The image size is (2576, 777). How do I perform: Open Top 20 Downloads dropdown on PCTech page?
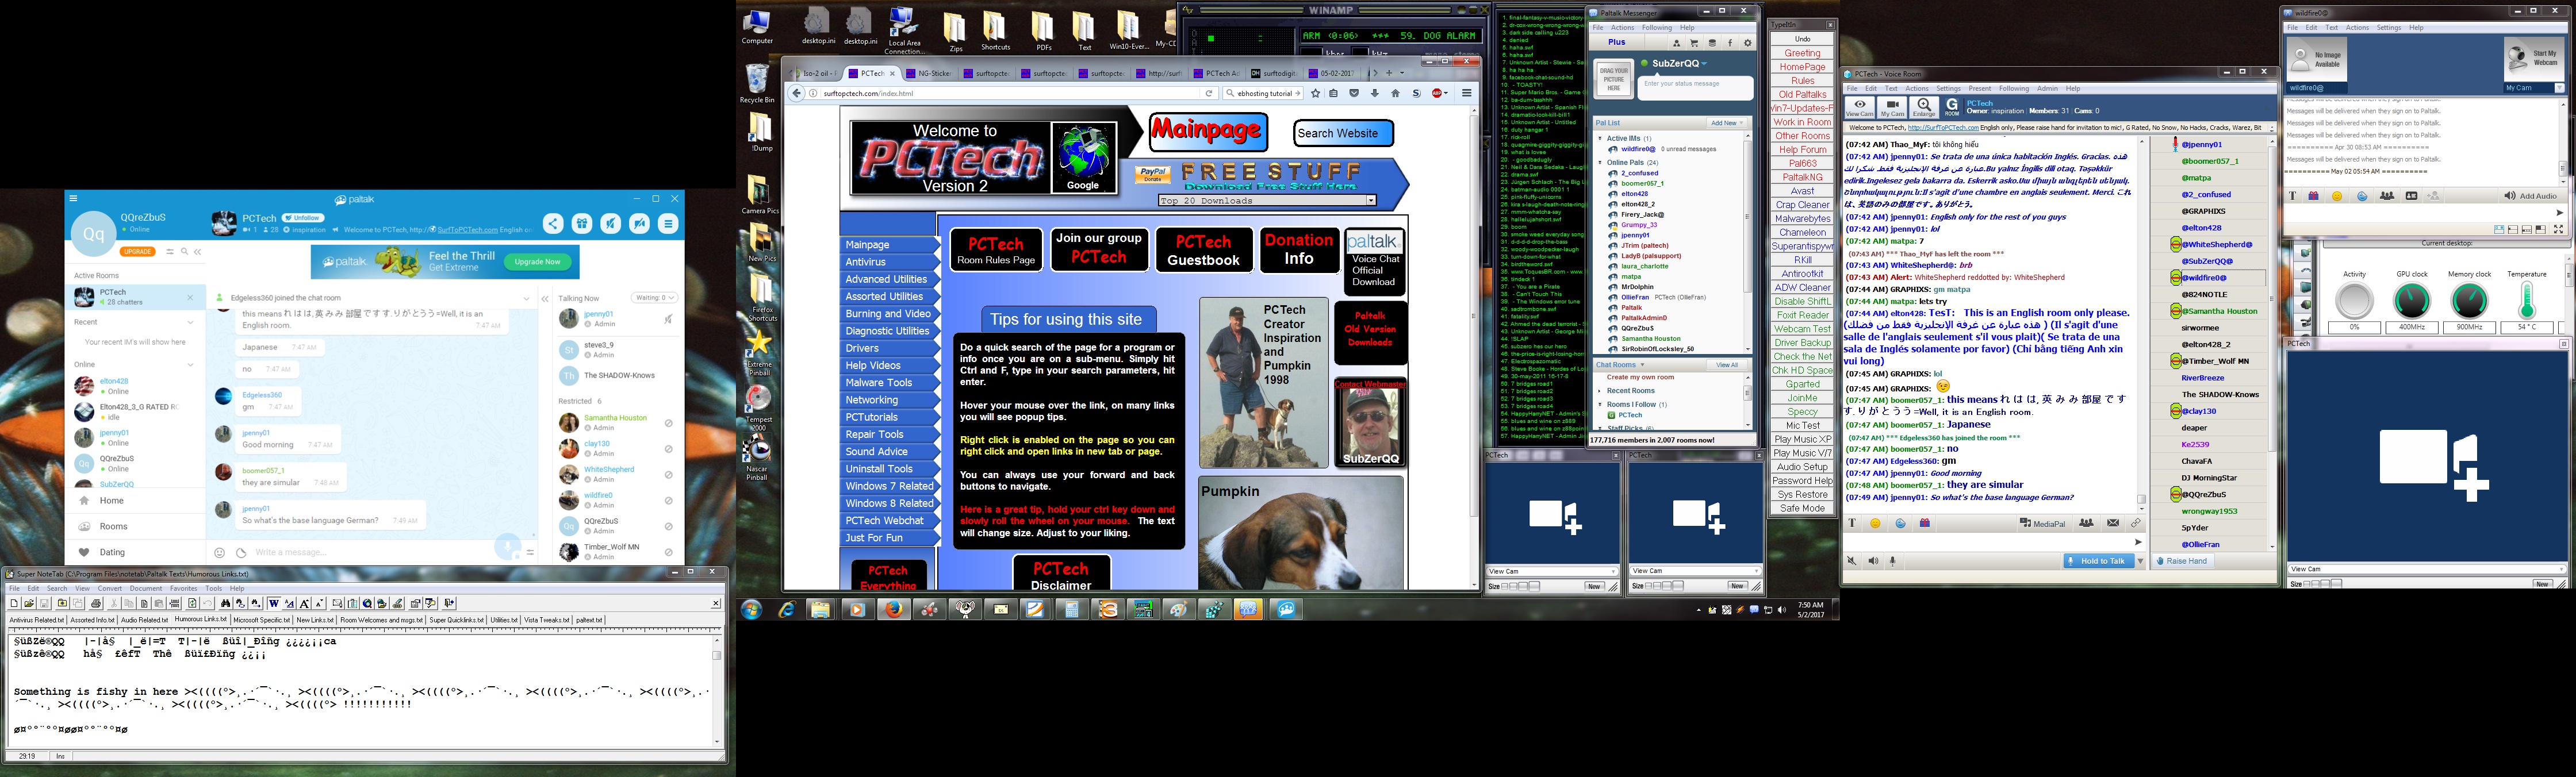click(x=1267, y=201)
